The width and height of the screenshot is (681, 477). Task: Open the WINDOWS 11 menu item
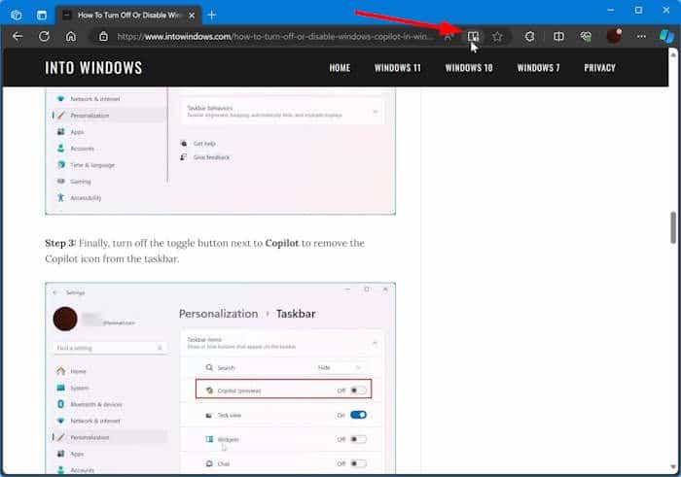pyautogui.click(x=397, y=68)
